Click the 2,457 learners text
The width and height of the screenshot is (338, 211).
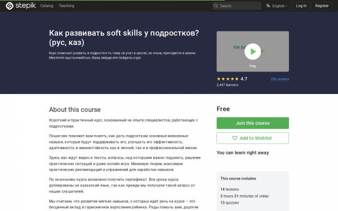click(228, 85)
